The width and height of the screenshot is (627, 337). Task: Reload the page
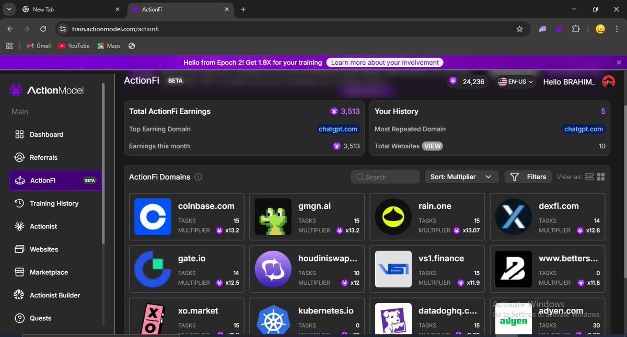(x=43, y=29)
